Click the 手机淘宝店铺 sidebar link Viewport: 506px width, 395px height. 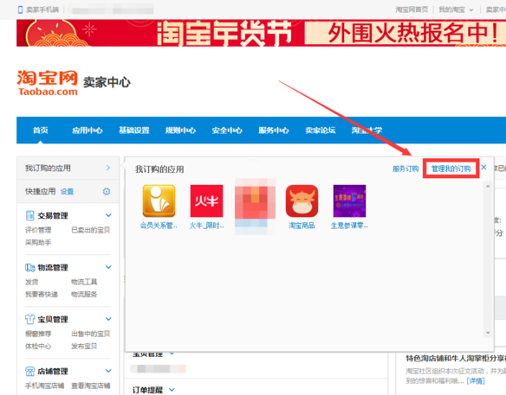(44, 385)
